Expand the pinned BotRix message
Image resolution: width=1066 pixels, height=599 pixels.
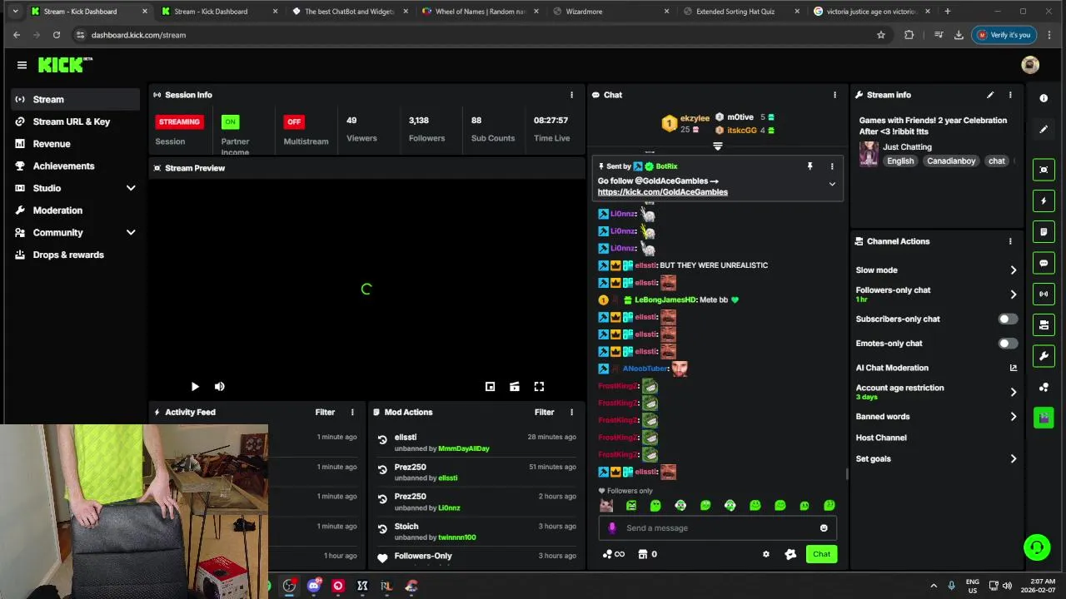point(831,184)
